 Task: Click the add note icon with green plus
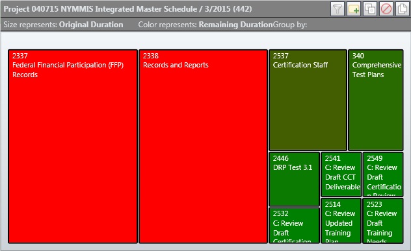[x=354, y=9]
